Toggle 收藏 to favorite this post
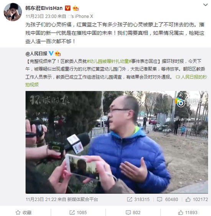Image resolution: width=211 pixels, height=216 pixels. point(23,213)
